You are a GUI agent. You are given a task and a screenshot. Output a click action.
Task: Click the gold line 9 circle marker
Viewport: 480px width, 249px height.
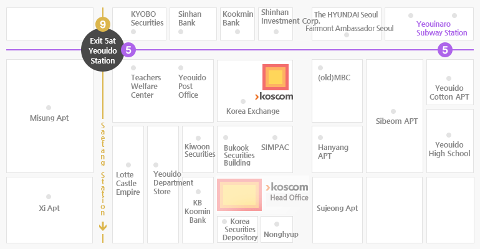click(x=103, y=24)
